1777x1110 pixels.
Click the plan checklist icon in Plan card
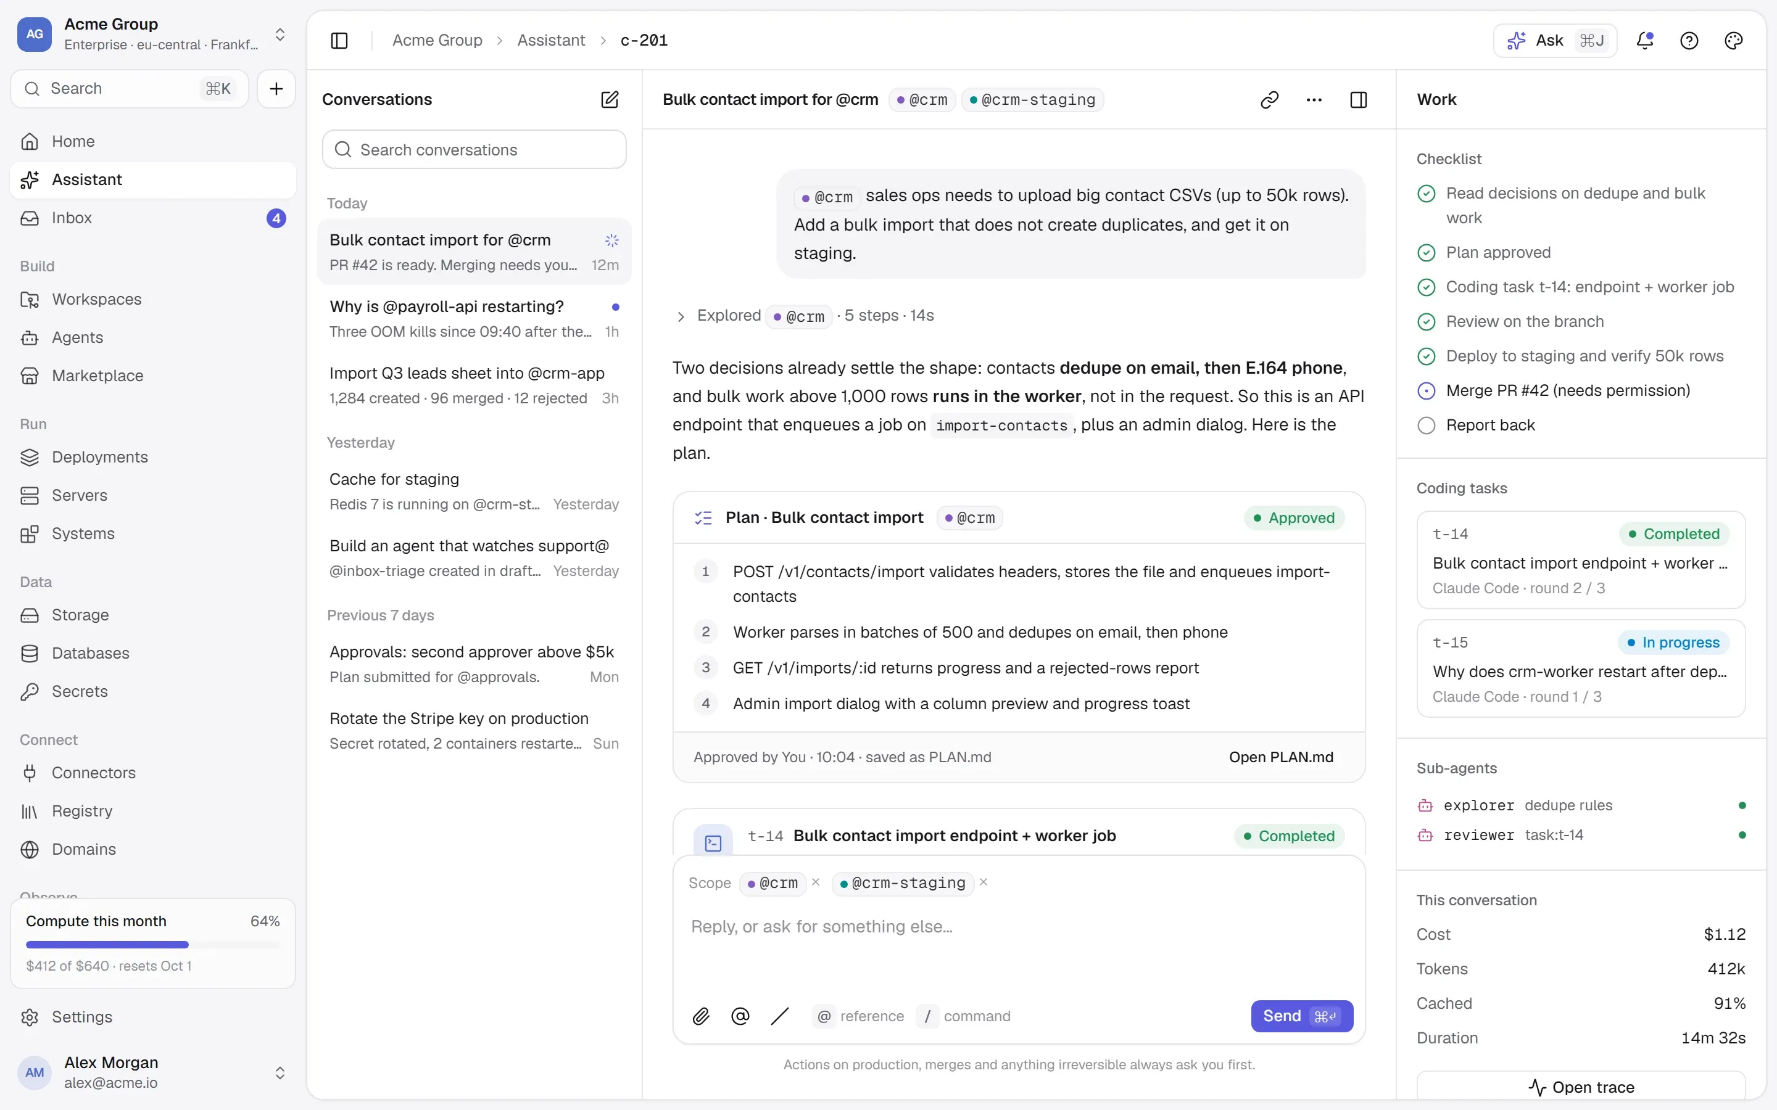tap(703, 517)
